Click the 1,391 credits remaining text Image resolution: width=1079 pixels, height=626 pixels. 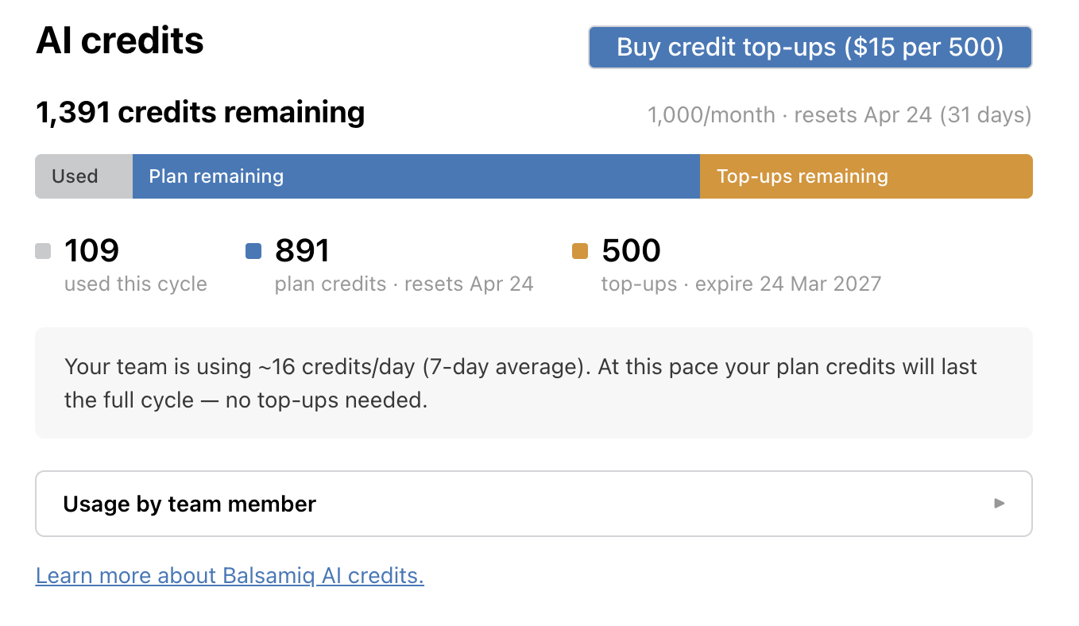click(200, 113)
